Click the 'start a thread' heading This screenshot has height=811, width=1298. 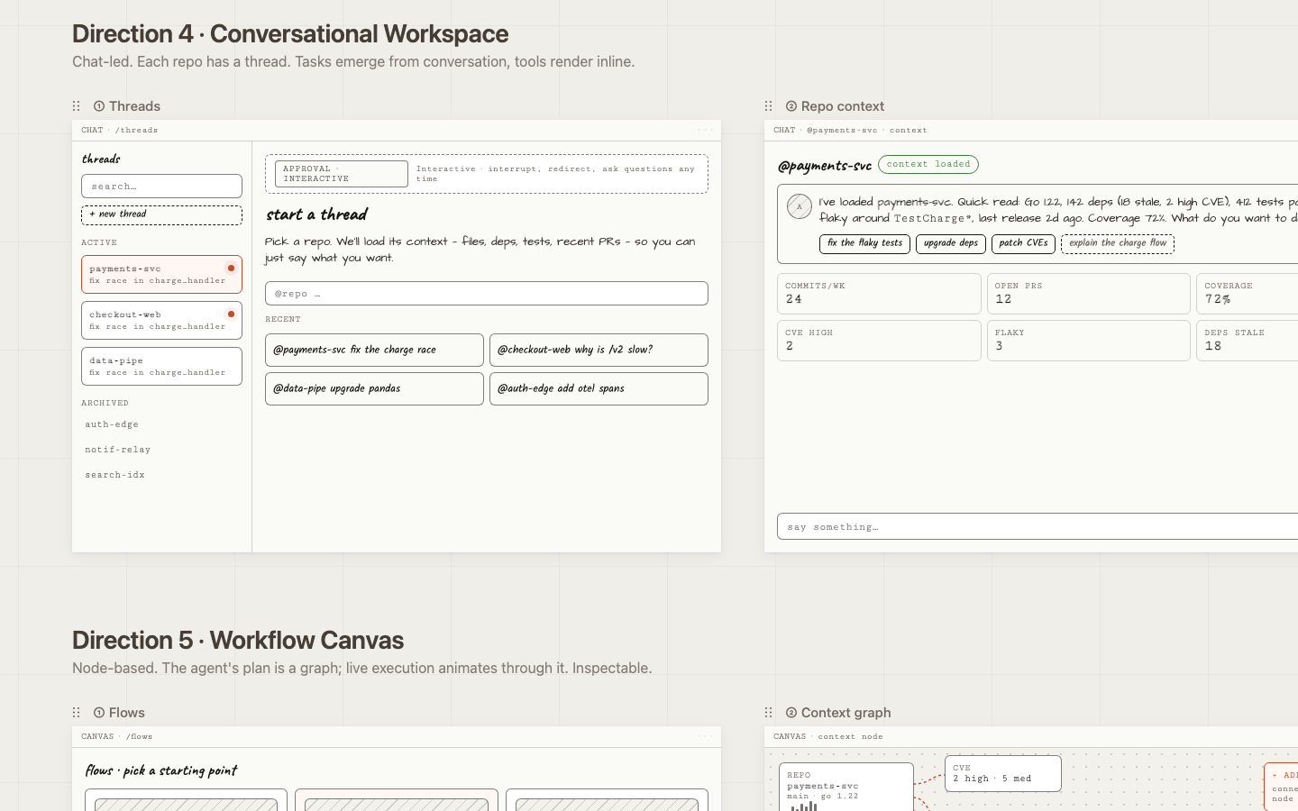pyautogui.click(x=316, y=214)
